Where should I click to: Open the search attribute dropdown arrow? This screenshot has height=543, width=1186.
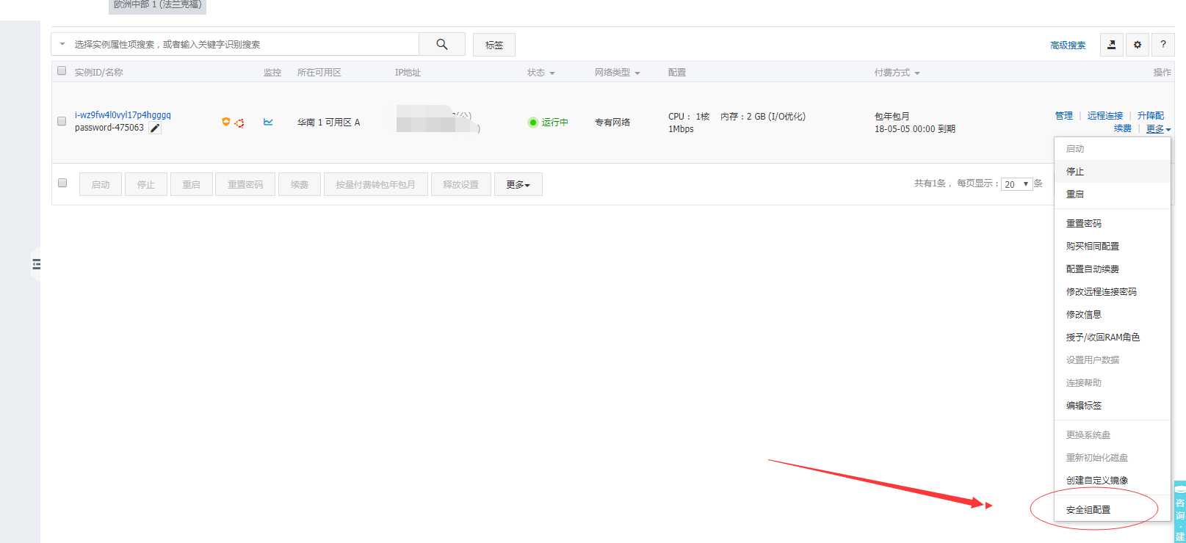point(62,44)
